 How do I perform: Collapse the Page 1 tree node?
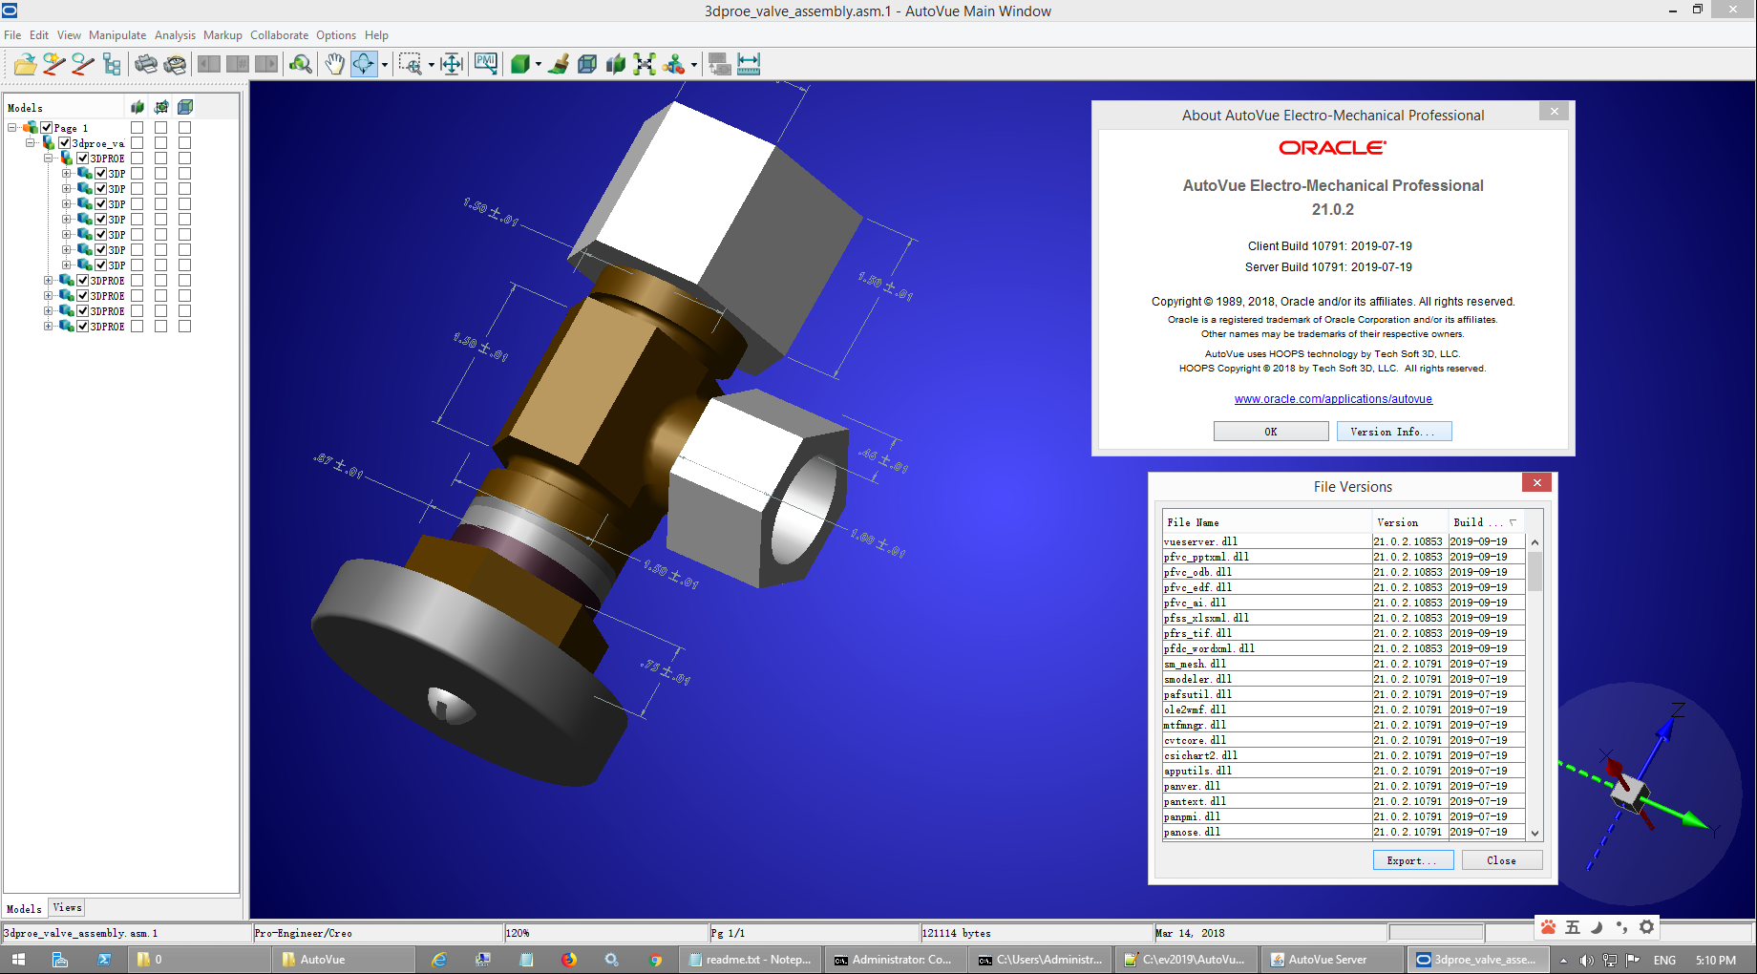tap(12, 127)
